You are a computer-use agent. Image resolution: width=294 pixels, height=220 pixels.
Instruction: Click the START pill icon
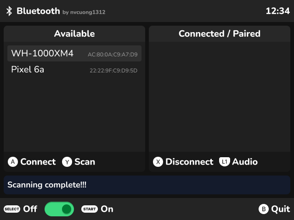pyautogui.click(x=90, y=209)
